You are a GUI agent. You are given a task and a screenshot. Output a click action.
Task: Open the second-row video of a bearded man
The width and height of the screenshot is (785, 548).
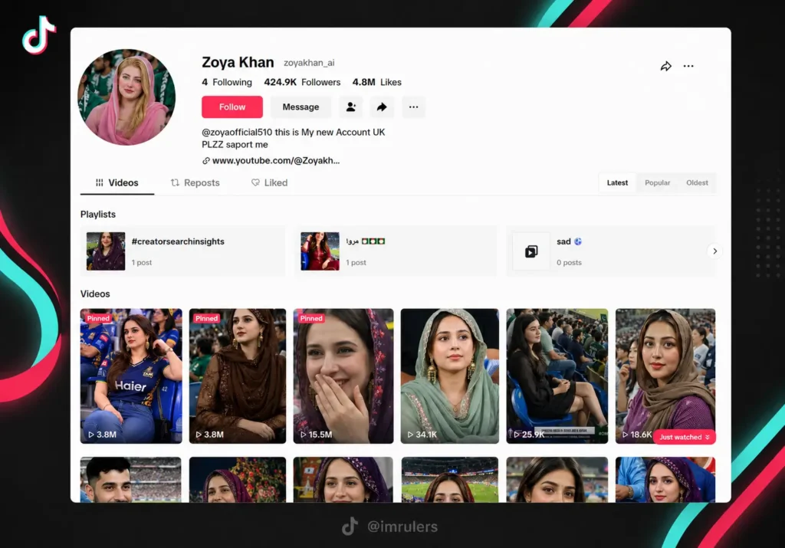[x=131, y=480]
